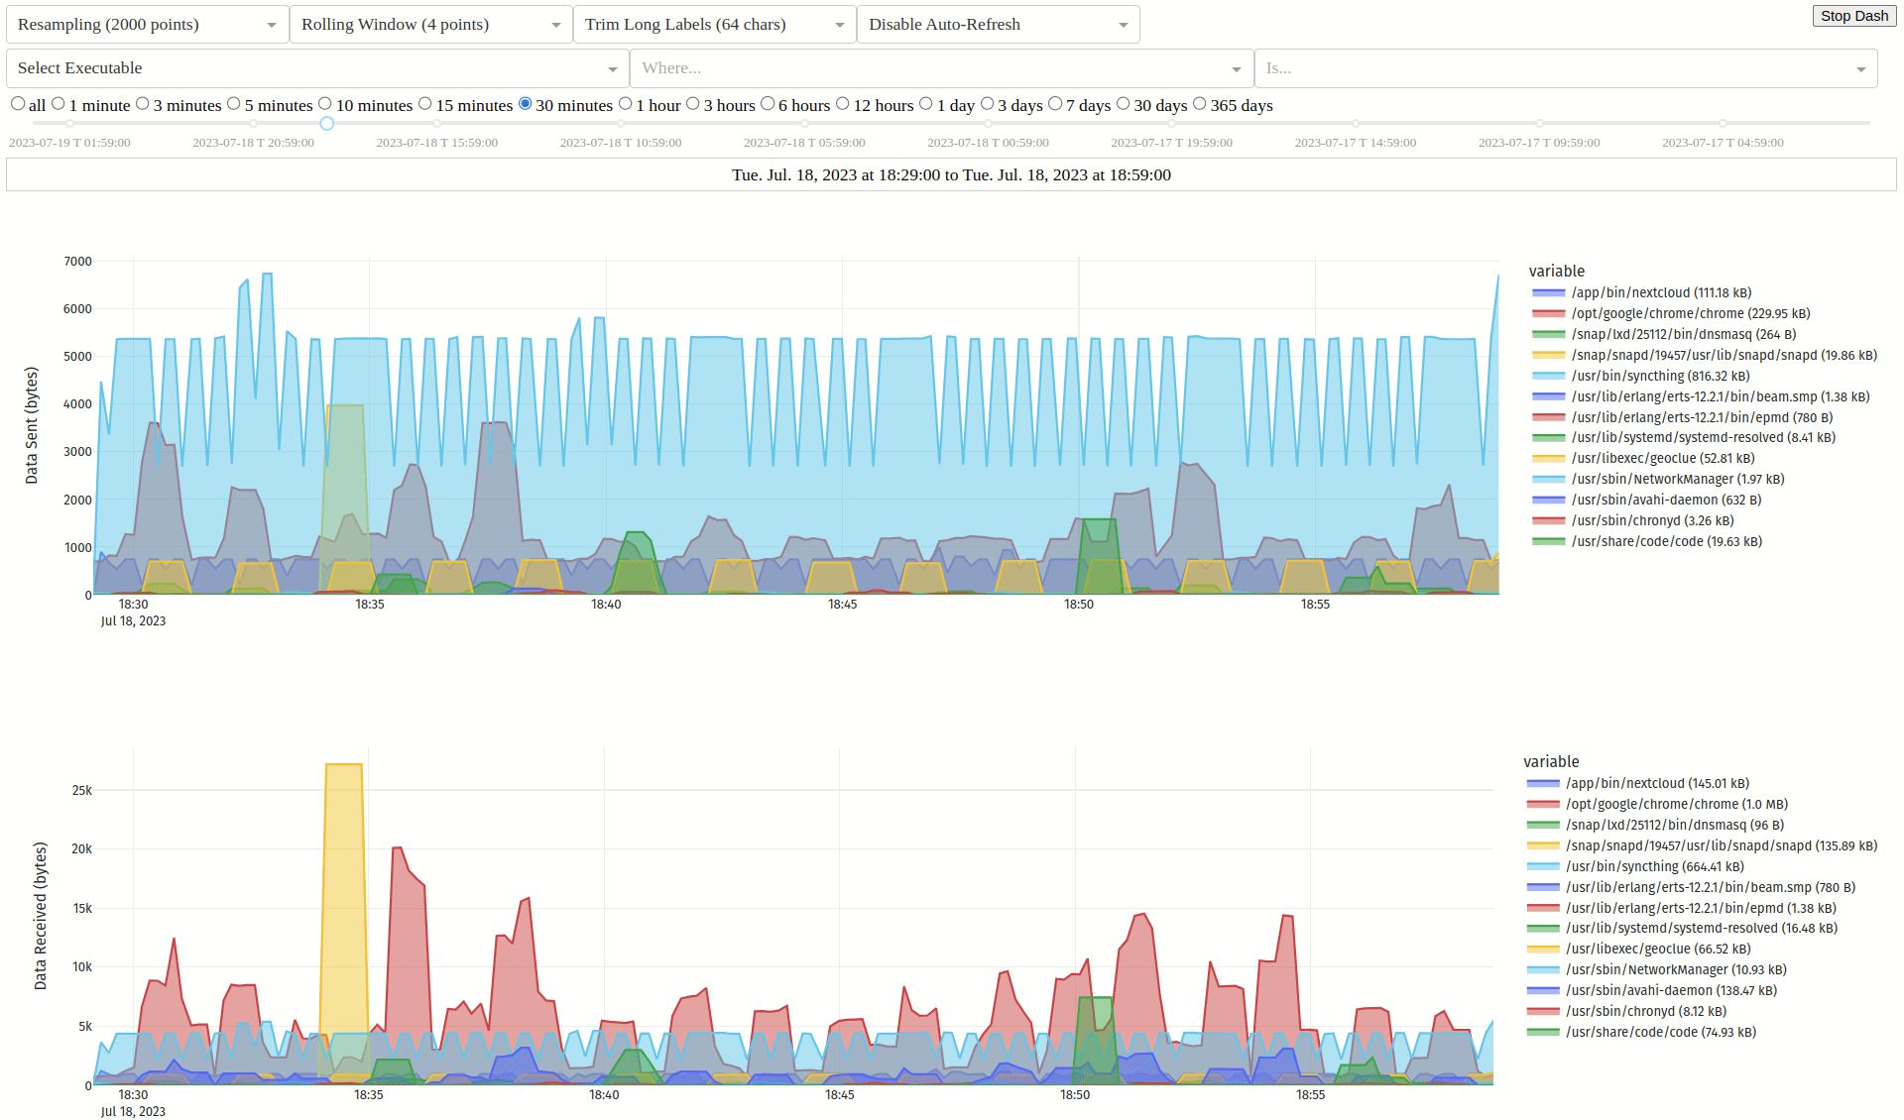Toggle snapd legend entry in Data Received chart
This screenshot has width=1904, height=1120.
point(1721,845)
